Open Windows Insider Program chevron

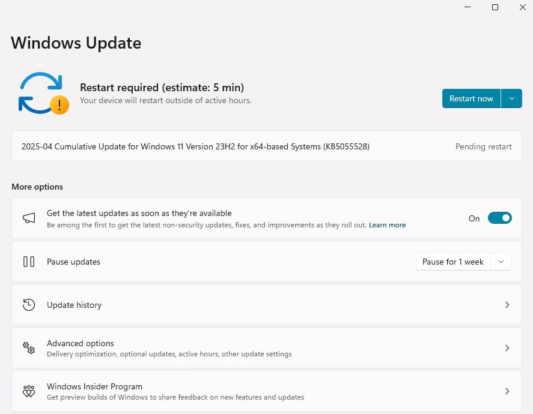tap(507, 391)
